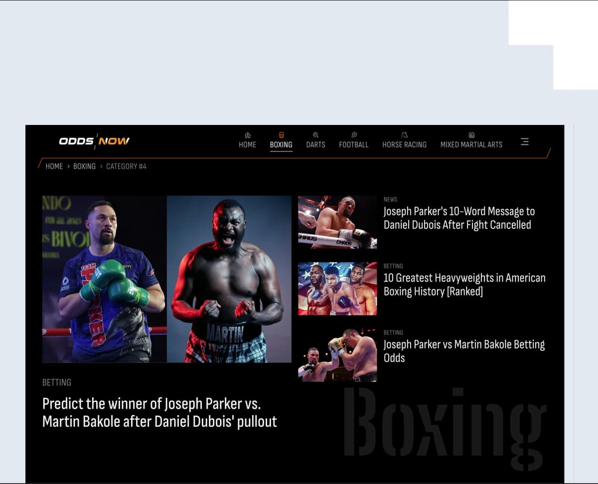Click the American heavyweights flag thumbnail

[x=337, y=289]
